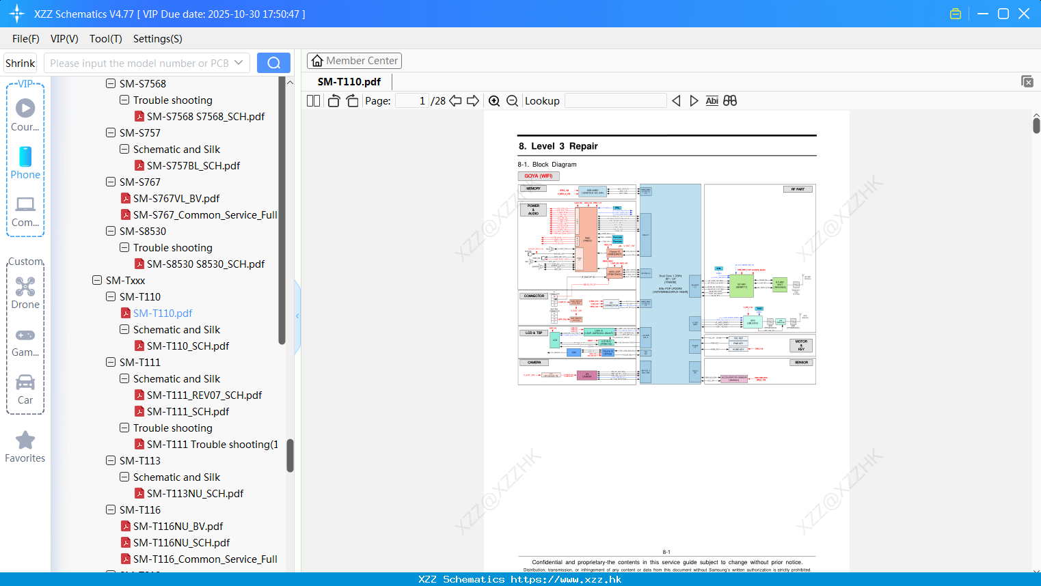Image resolution: width=1041 pixels, height=586 pixels.
Task: Switch to the SM-T110.pdf tab
Action: (349, 81)
